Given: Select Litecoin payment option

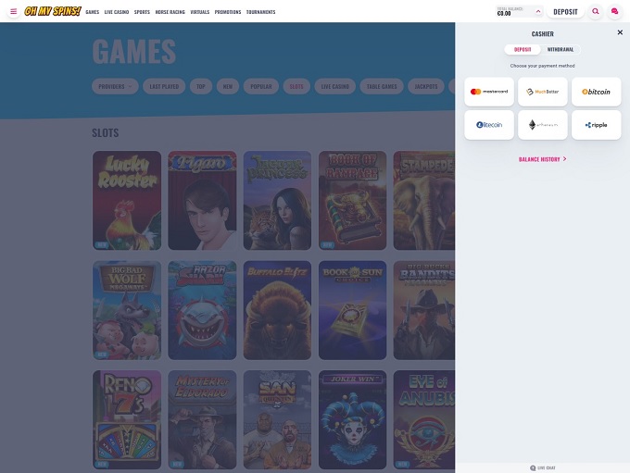Looking at the screenshot, I should coord(489,125).
